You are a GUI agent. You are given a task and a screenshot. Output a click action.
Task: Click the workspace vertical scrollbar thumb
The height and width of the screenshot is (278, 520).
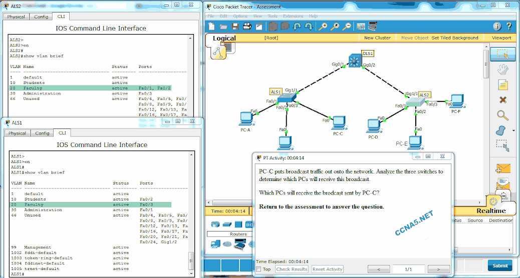point(486,64)
